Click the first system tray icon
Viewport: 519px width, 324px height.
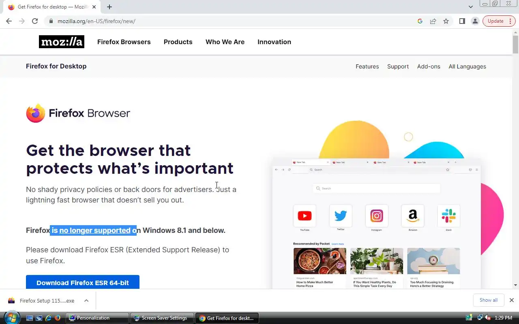point(469,318)
